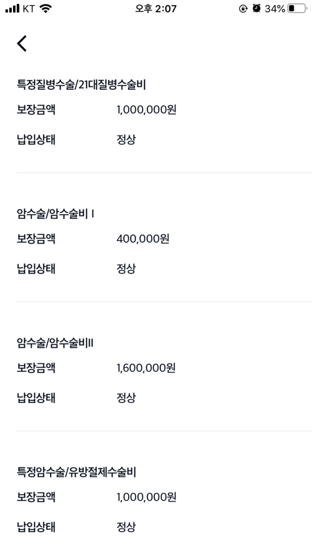This screenshot has height=556, width=312.
Task: Tap the 34% battery percentage text
Action: pos(275,9)
